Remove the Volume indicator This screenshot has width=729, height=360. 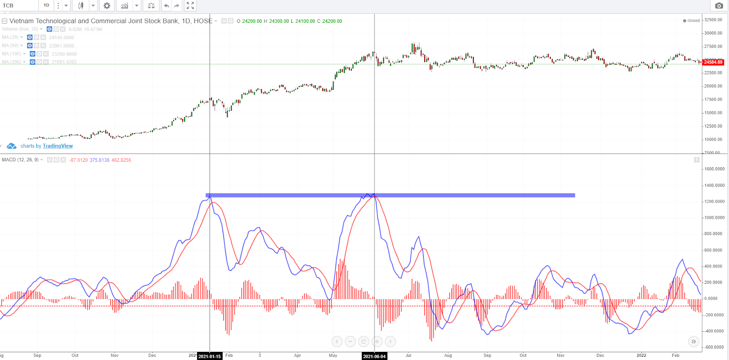tap(63, 29)
